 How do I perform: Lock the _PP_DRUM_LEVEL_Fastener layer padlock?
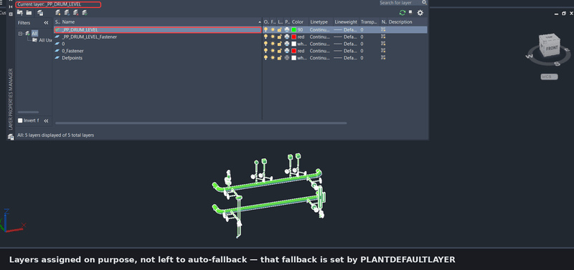(280, 37)
